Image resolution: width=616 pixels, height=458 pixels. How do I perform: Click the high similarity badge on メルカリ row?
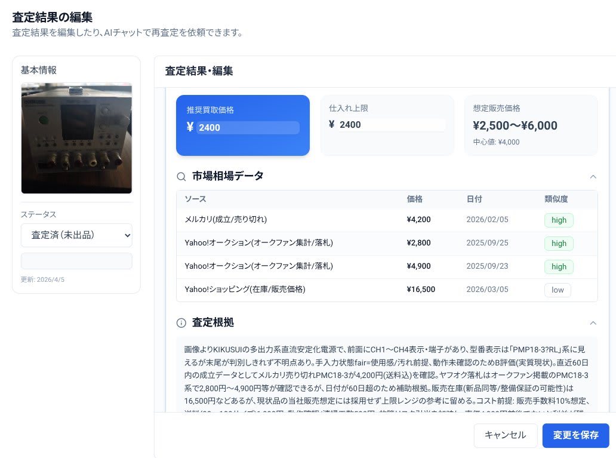(559, 220)
